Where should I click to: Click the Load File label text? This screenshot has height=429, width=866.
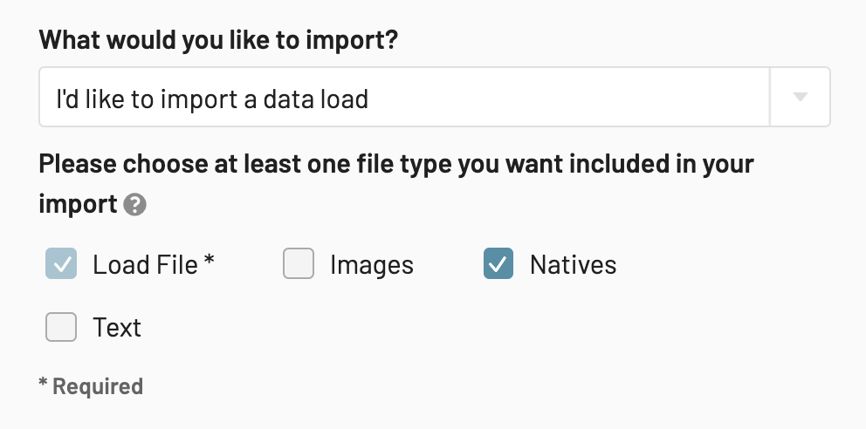click(x=145, y=265)
